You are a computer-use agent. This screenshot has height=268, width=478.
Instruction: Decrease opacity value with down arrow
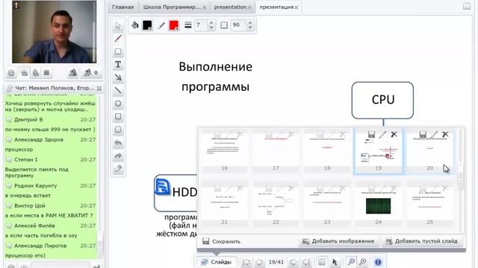tap(250, 28)
